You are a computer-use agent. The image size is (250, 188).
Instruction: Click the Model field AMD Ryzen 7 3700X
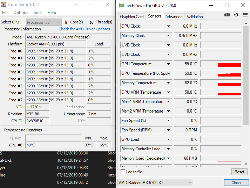68,37
